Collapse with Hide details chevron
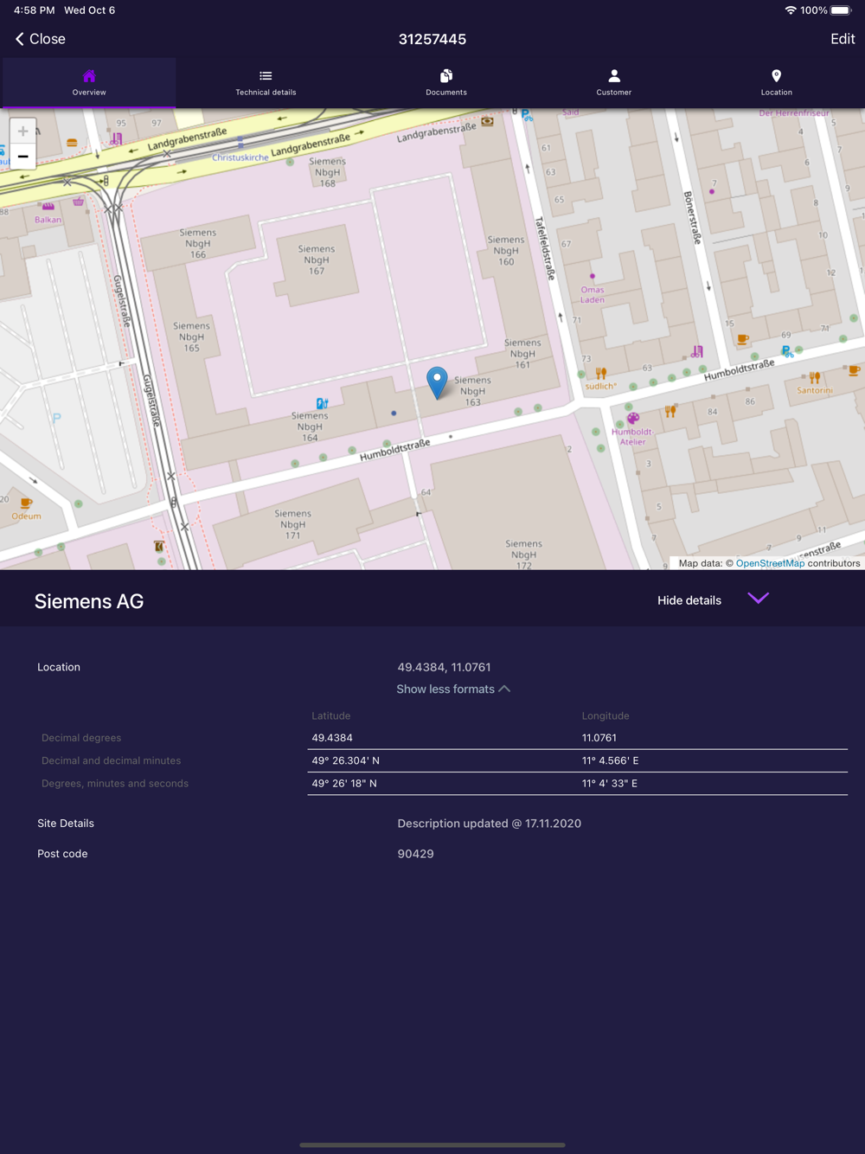 759,599
